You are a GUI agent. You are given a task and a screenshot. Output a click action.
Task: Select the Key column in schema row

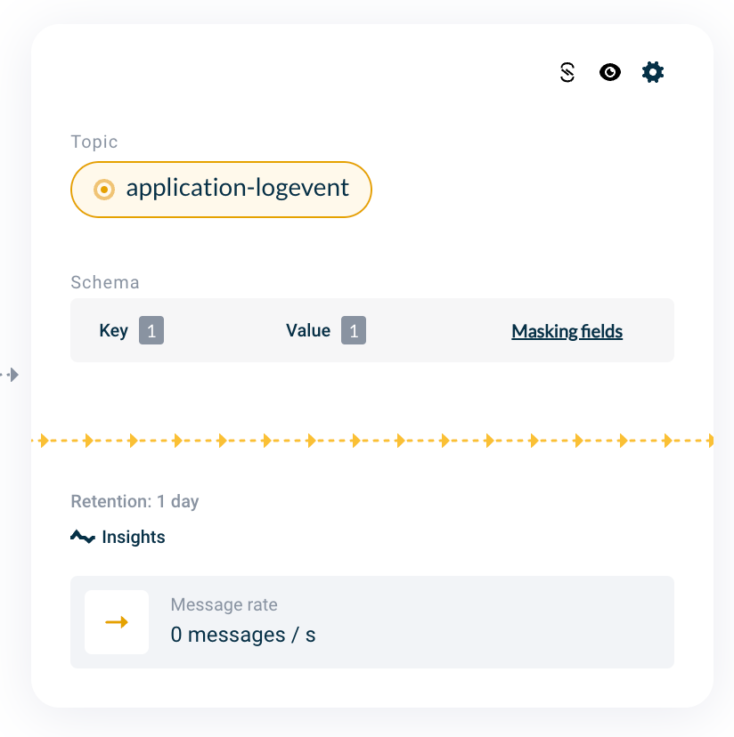[114, 330]
